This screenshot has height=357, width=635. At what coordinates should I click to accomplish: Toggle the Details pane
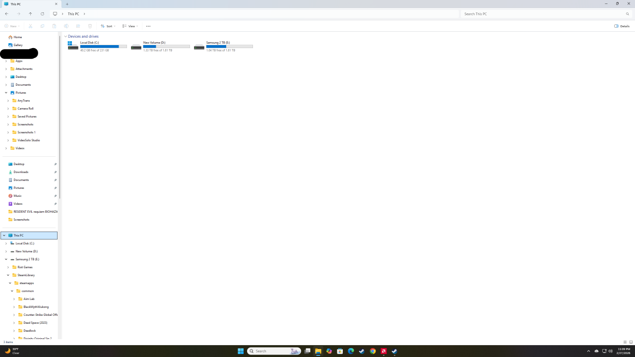click(x=622, y=26)
